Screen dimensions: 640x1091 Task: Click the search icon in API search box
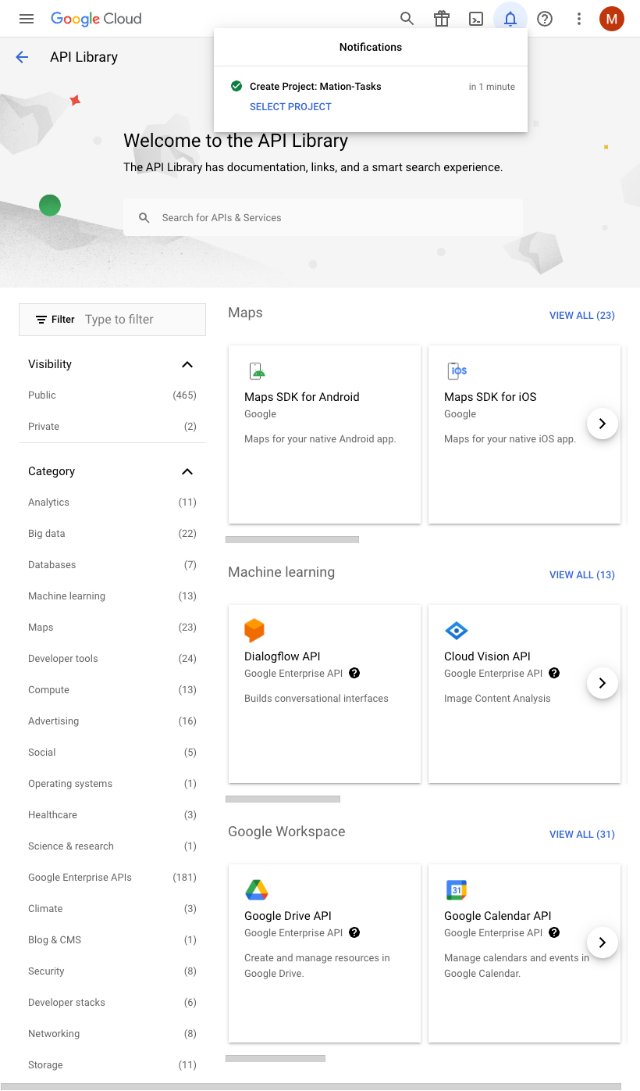pos(144,218)
